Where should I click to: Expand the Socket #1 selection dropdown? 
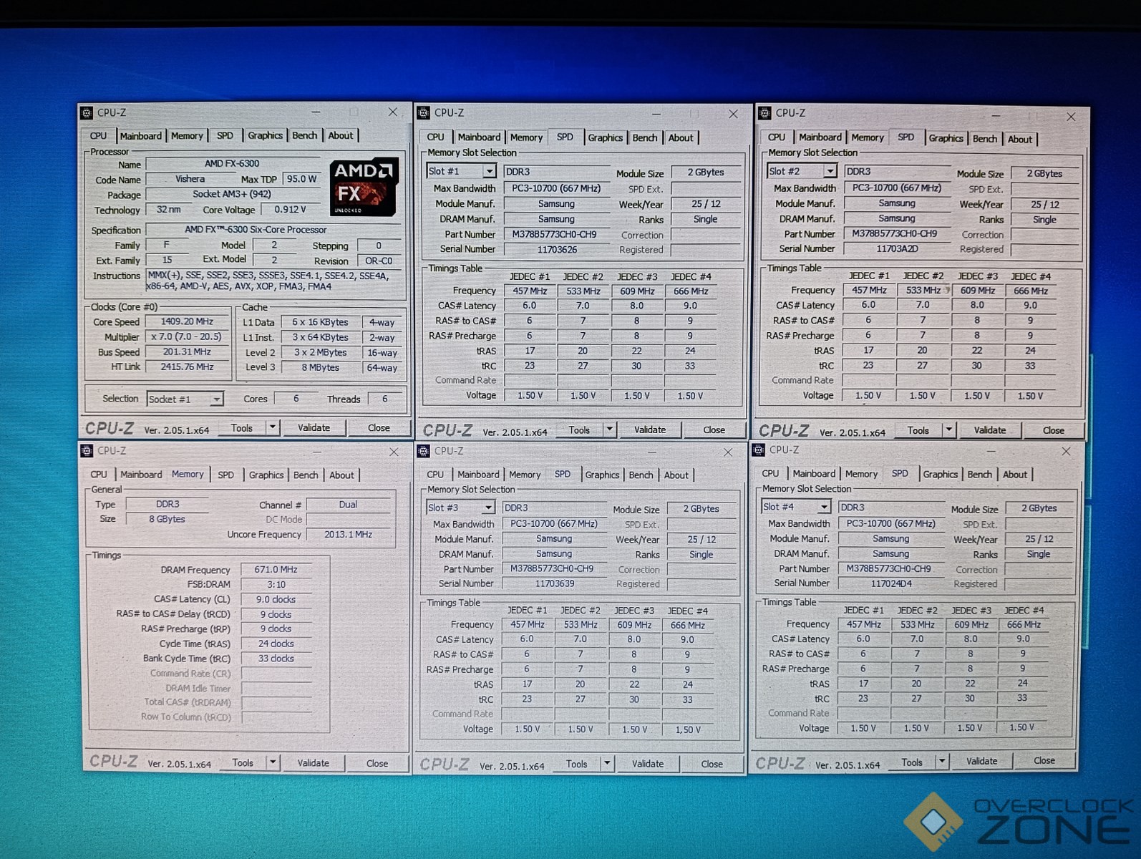215,399
